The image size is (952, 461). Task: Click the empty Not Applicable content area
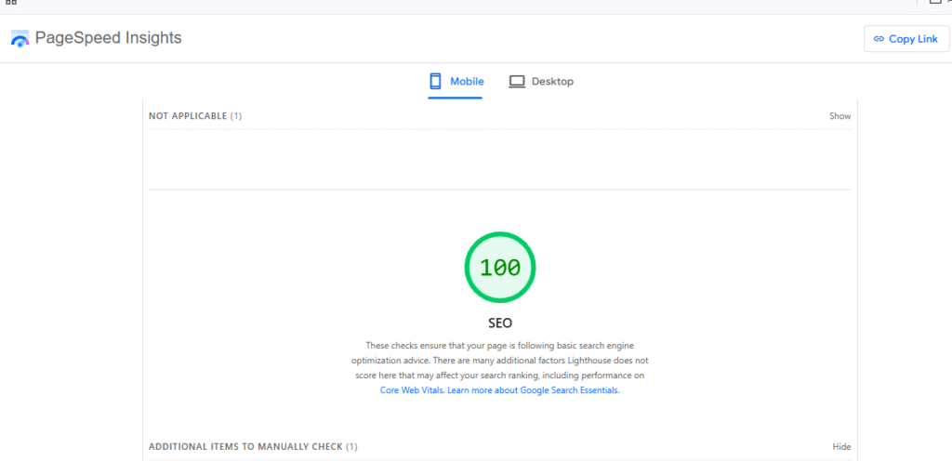tap(499, 158)
